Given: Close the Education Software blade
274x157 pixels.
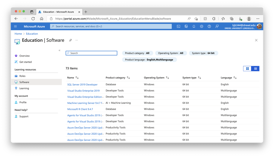Looking at the screenshot, I should pos(256,40).
